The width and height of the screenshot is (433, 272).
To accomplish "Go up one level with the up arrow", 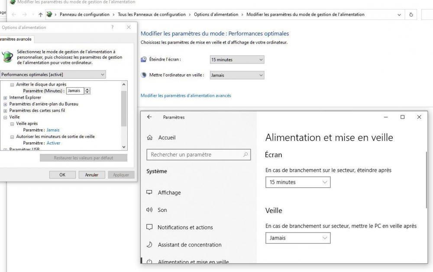I will pyautogui.click(x=40, y=15).
